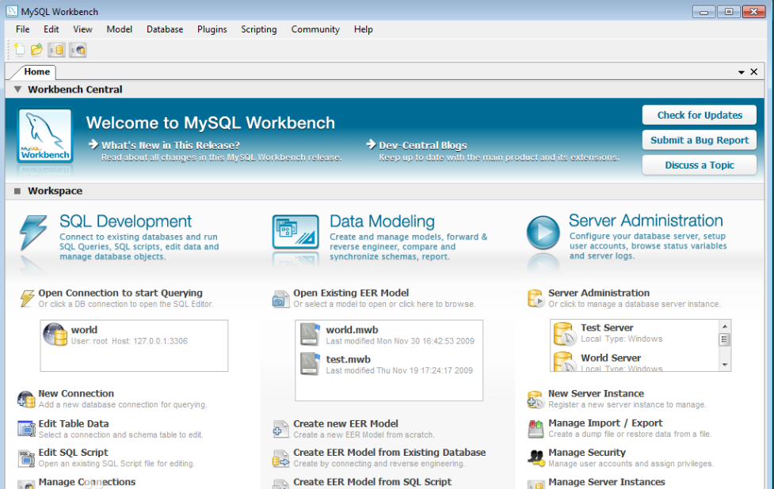The width and height of the screenshot is (774, 489).
Task: Click the Manage Security icon
Action: [x=536, y=458]
